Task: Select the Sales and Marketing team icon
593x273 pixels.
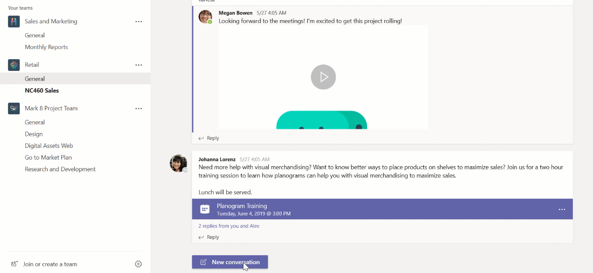Action: 14,21
